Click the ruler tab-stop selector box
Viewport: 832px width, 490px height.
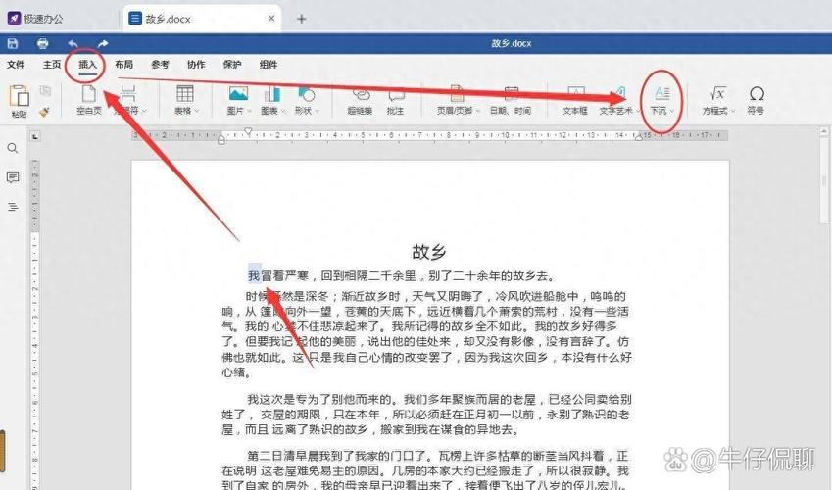[x=35, y=137]
